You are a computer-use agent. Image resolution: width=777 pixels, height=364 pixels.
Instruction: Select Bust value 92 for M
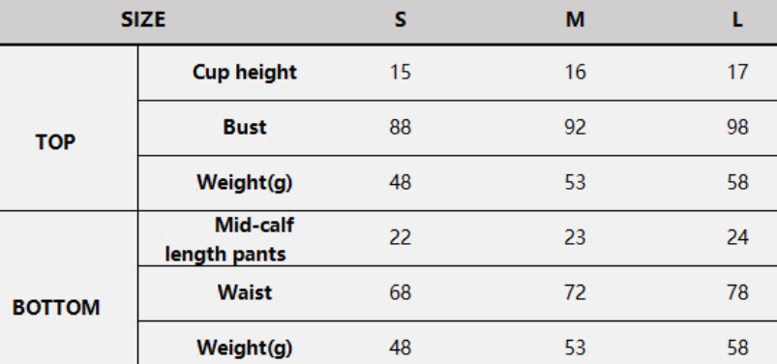click(575, 128)
